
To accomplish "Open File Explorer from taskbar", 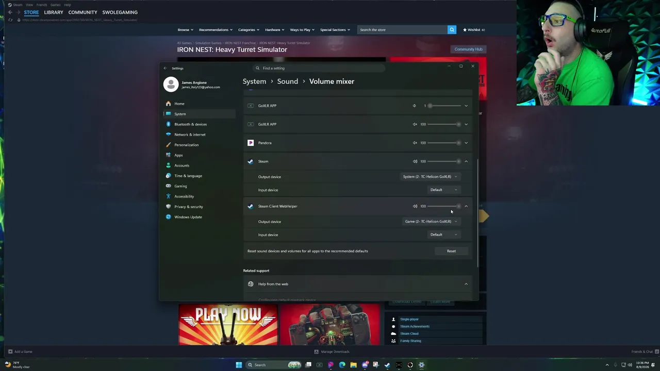I will point(353,365).
